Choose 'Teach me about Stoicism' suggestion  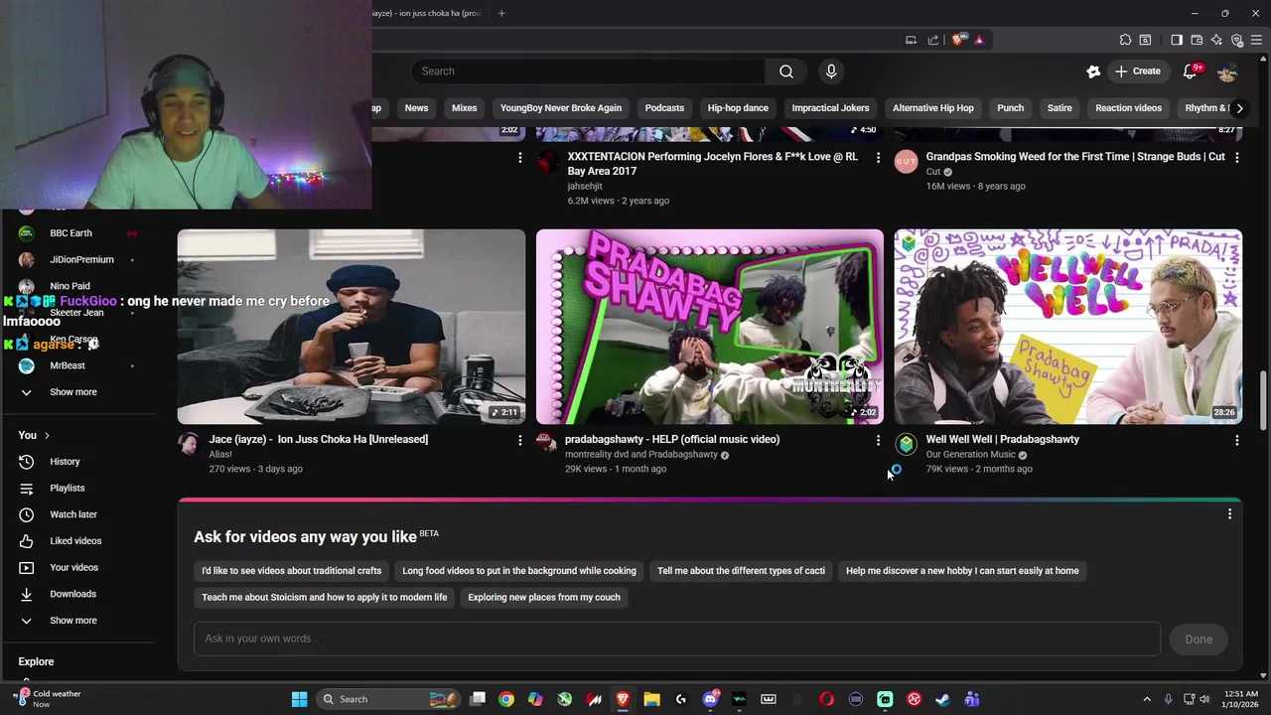(324, 598)
